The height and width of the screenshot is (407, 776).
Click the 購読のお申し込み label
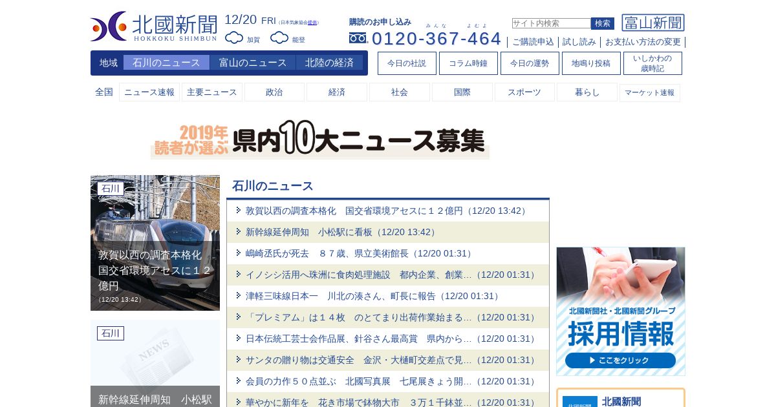click(x=380, y=22)
